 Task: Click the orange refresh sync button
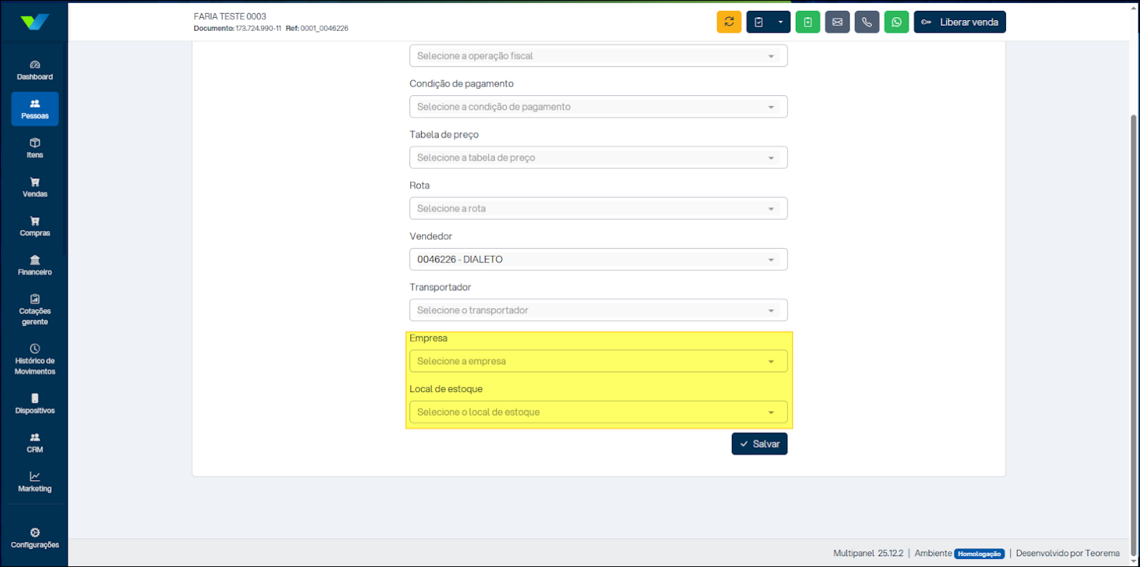coord(728,22)
